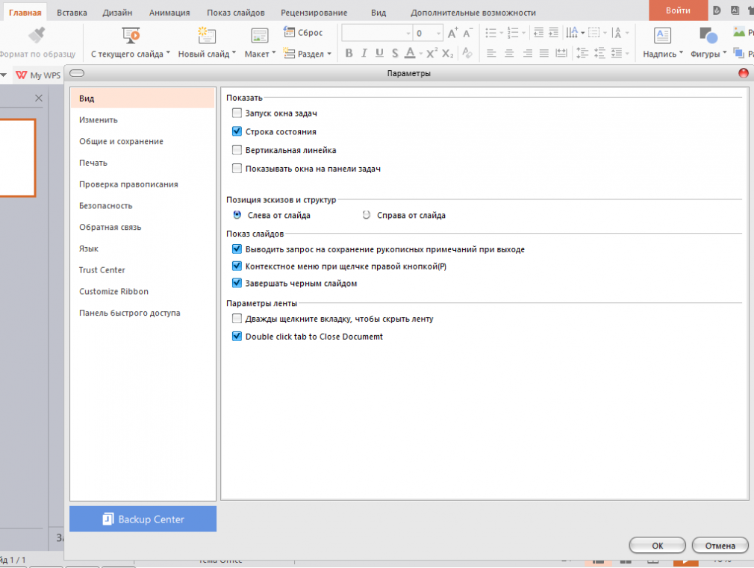Screen dimensions: 754x568
Task: Align text right
Action: coord(528,53)
